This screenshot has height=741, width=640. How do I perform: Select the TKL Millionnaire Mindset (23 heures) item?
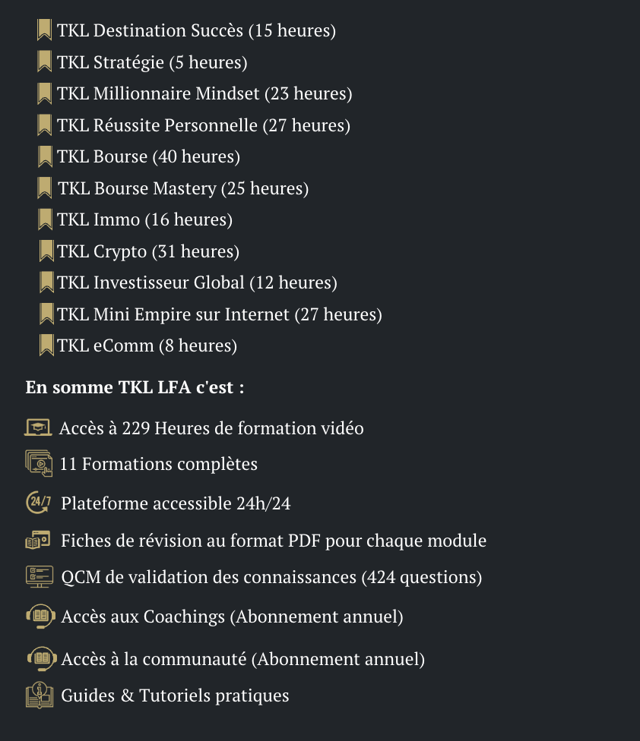[204, 93]
